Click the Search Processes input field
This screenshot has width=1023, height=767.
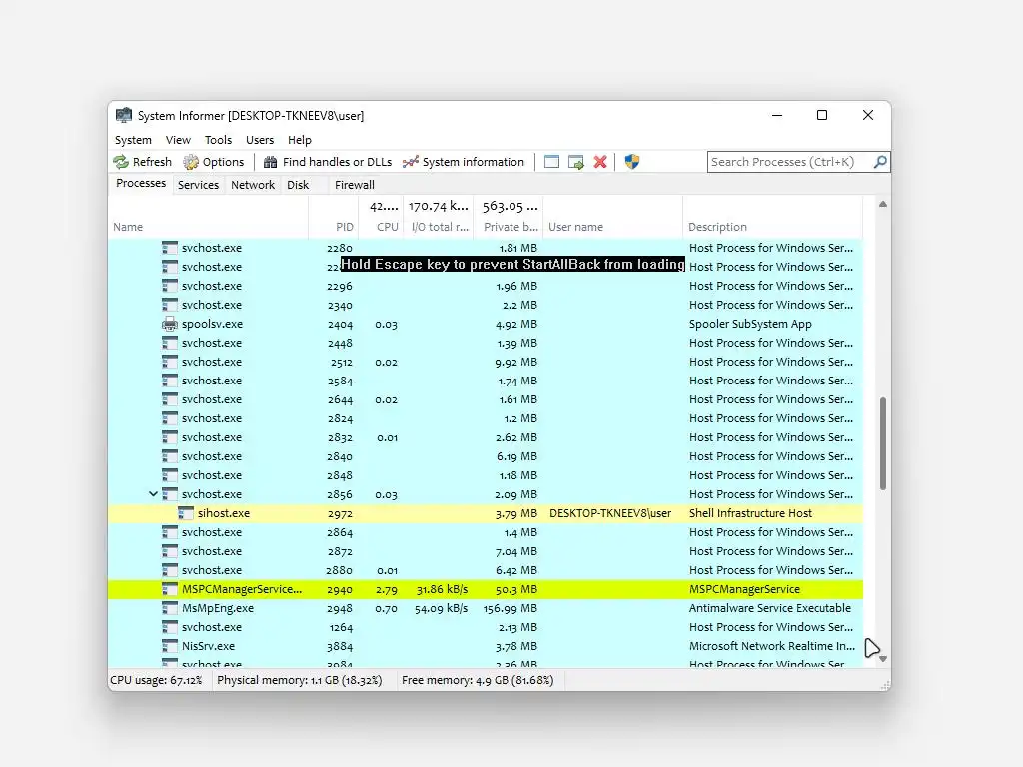click(x=791, y=162)
